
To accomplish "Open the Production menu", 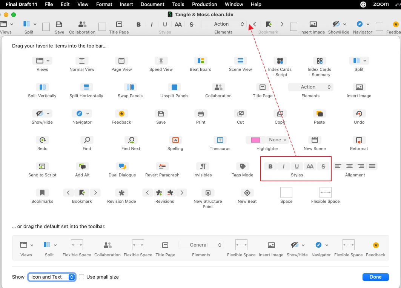I will pos(204,4).
